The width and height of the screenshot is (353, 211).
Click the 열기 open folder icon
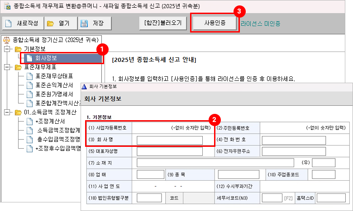pyautogui.click(x=50, y=23)
